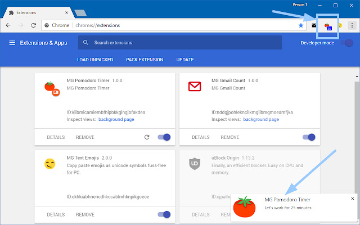The image size is (360, 225).
Task: Open MG Pomodoro Timer background page link
Action: pyautogui.click(x=116, y=119)
